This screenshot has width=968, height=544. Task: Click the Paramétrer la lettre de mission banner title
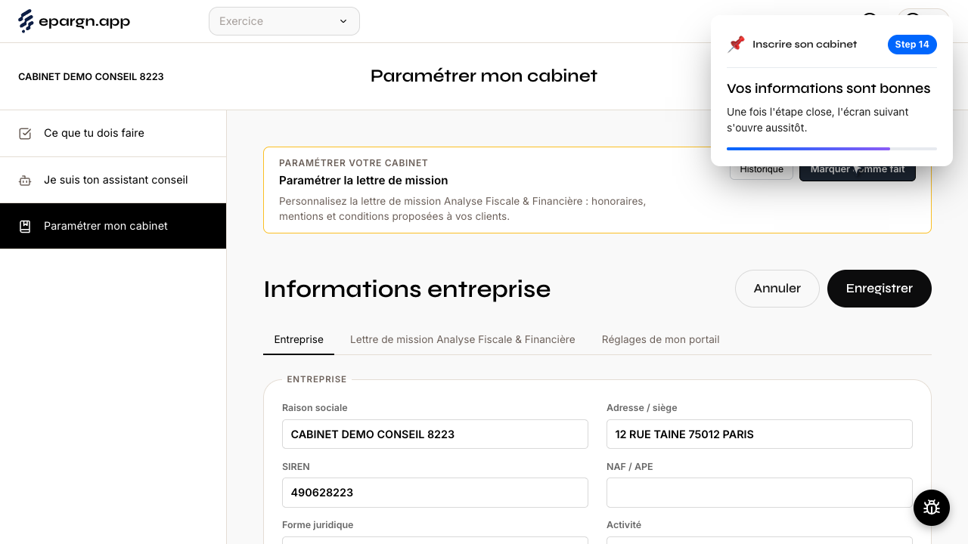[364, 181]
